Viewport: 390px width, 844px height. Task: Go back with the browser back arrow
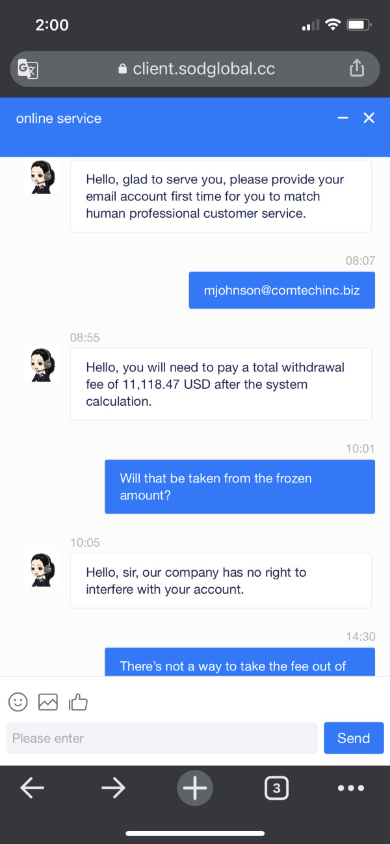32,788
